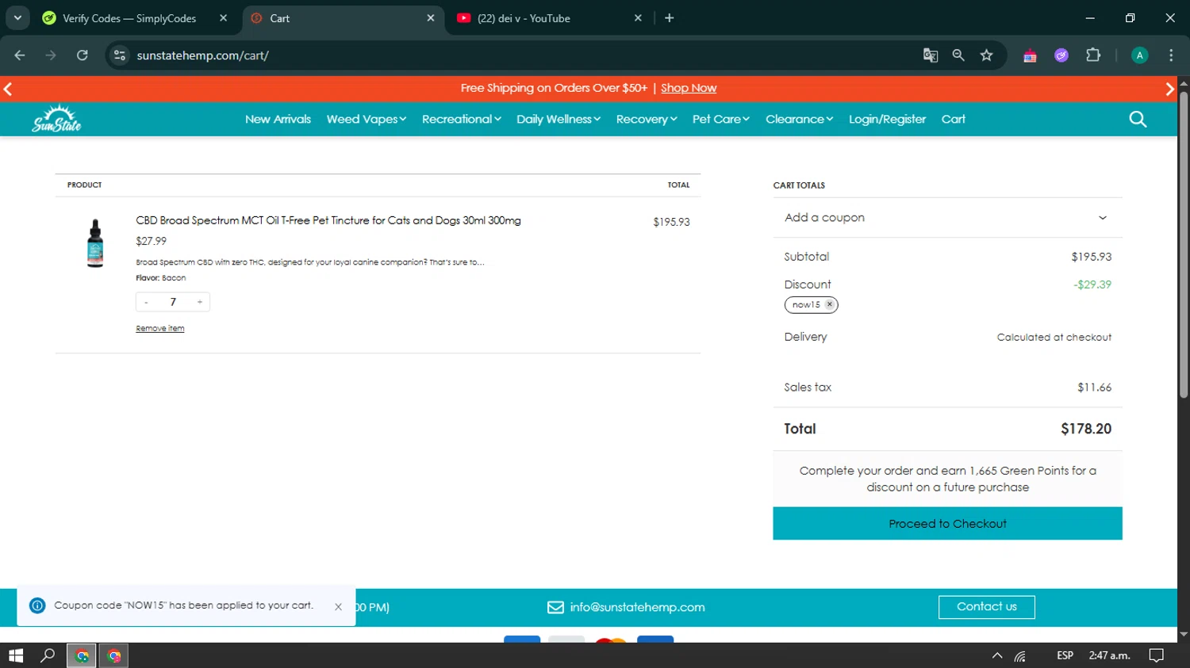Go to Login/Register
This screenshot has width=1190, height=668.
pyautogui.click(x=887, y=119)
